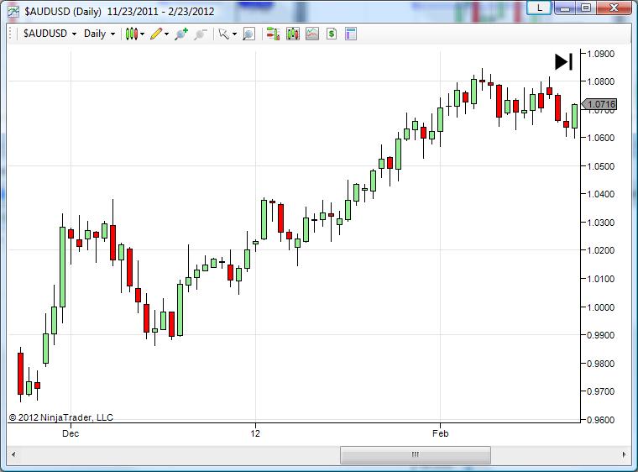This screenshot has width=638, height=472.
Task: Click the L link button in title bar
Action: pyautogui.click(x=539, y=8)
